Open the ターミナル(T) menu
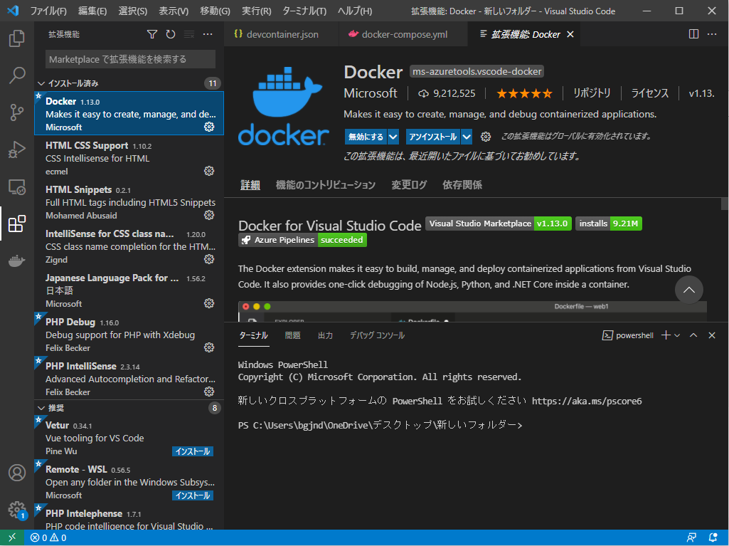729x546 pixels. (304, 11)
